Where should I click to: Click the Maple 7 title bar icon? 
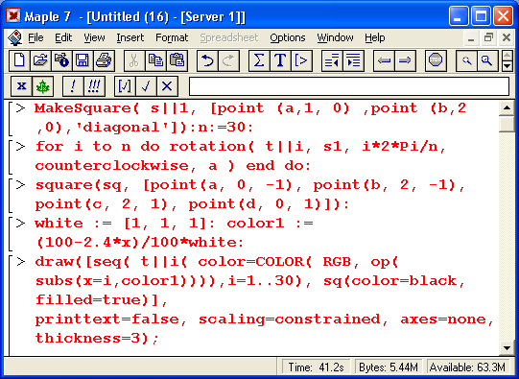(x=13, y=15)
